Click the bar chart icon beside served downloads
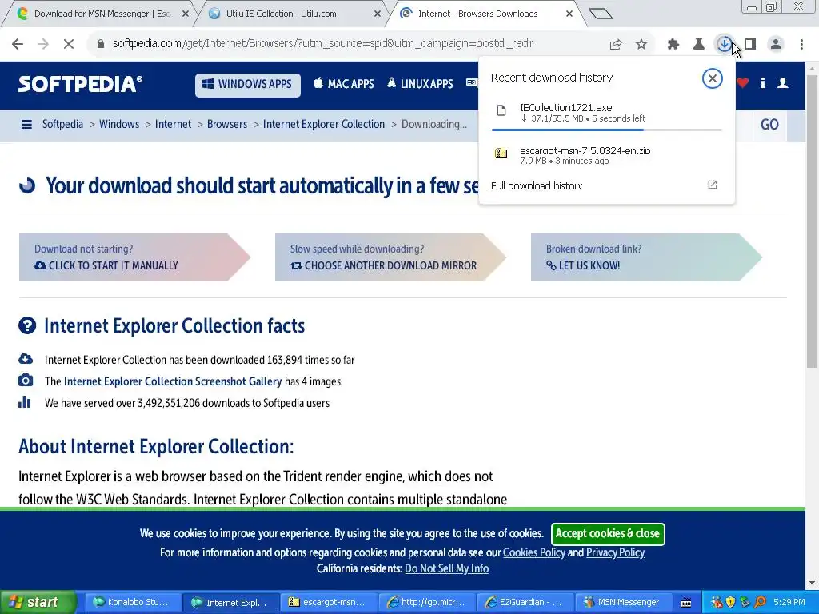The image size is (819, 614). [x=25, y=402]
